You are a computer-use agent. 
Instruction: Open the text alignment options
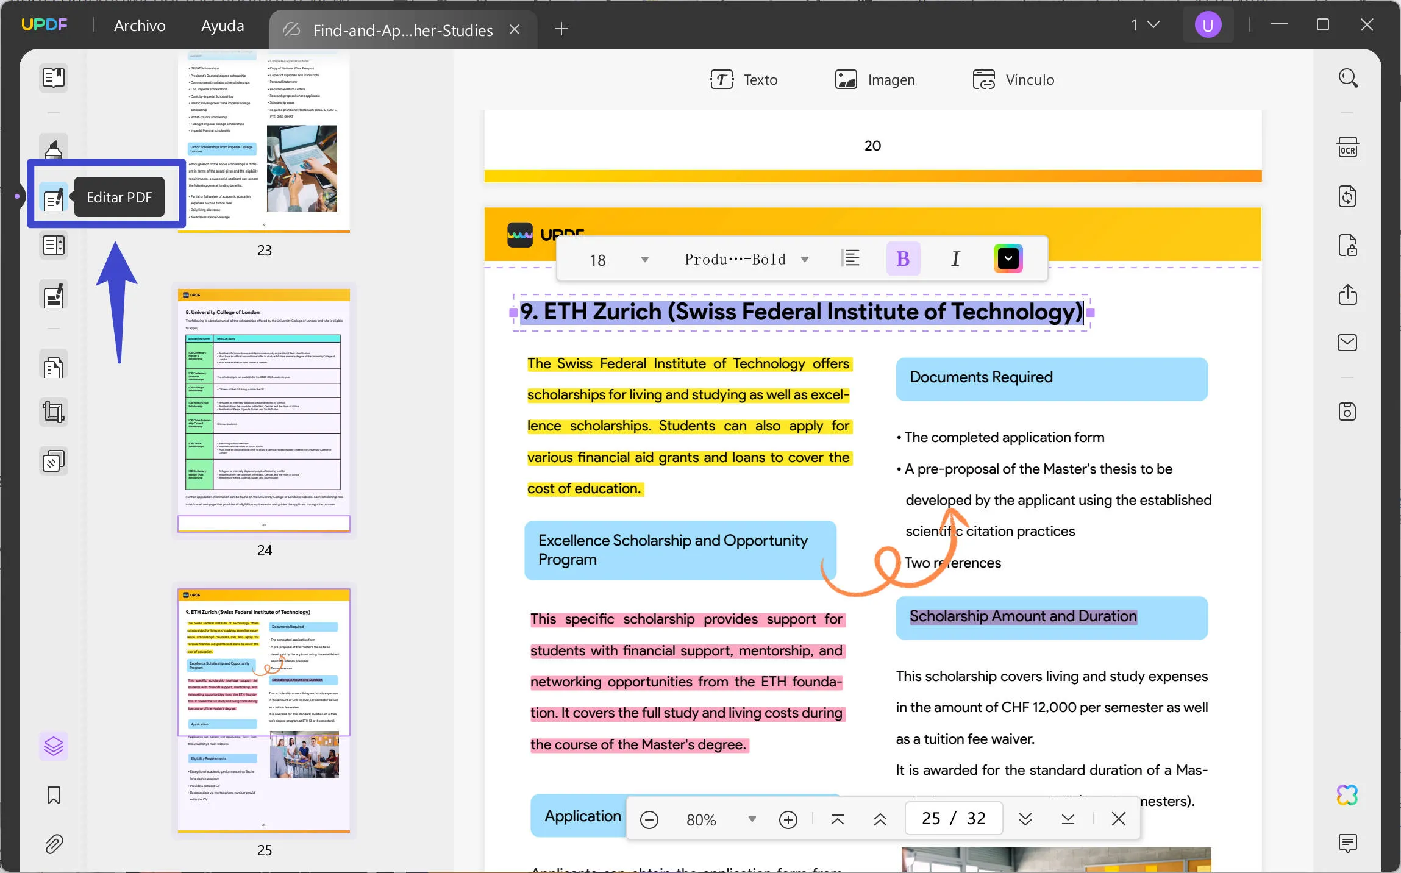tap(850, 258)
